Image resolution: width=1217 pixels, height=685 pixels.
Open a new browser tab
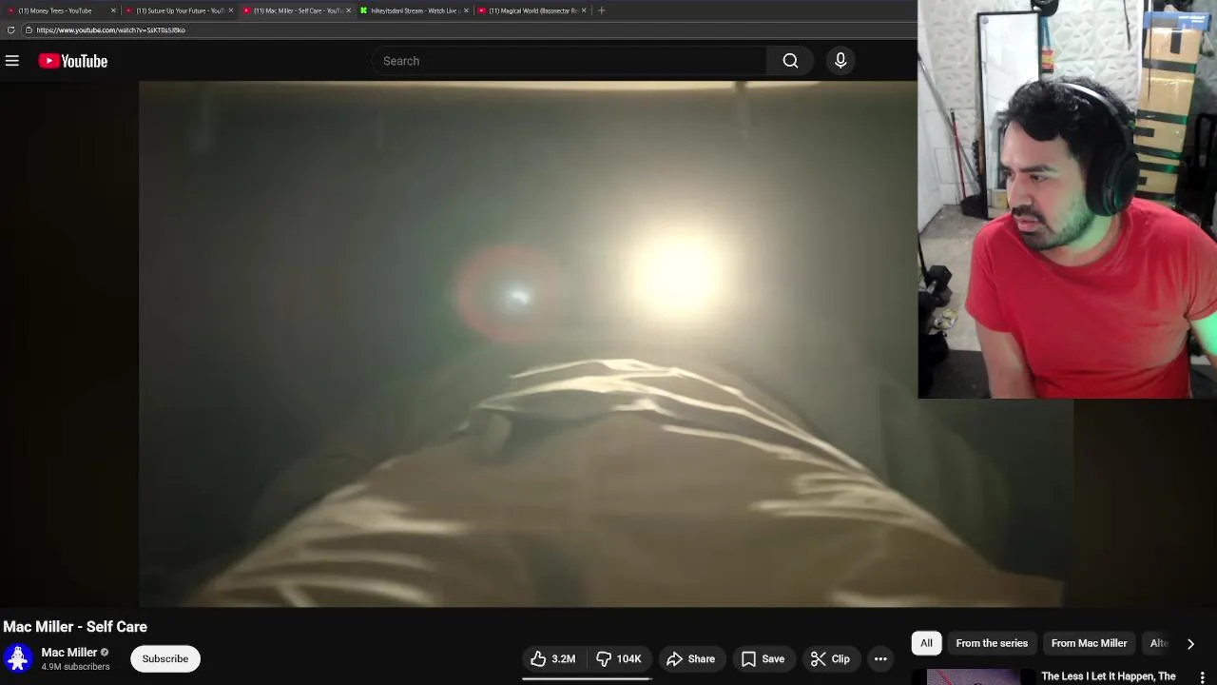(x=601, y=10)
